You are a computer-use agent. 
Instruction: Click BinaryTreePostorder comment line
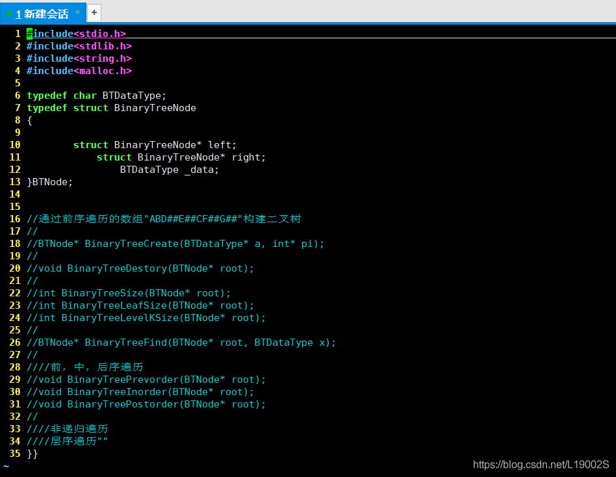pos(146,404)
